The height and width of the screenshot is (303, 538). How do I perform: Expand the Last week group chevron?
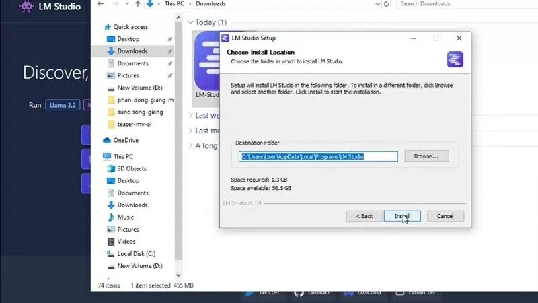(190, 115)
